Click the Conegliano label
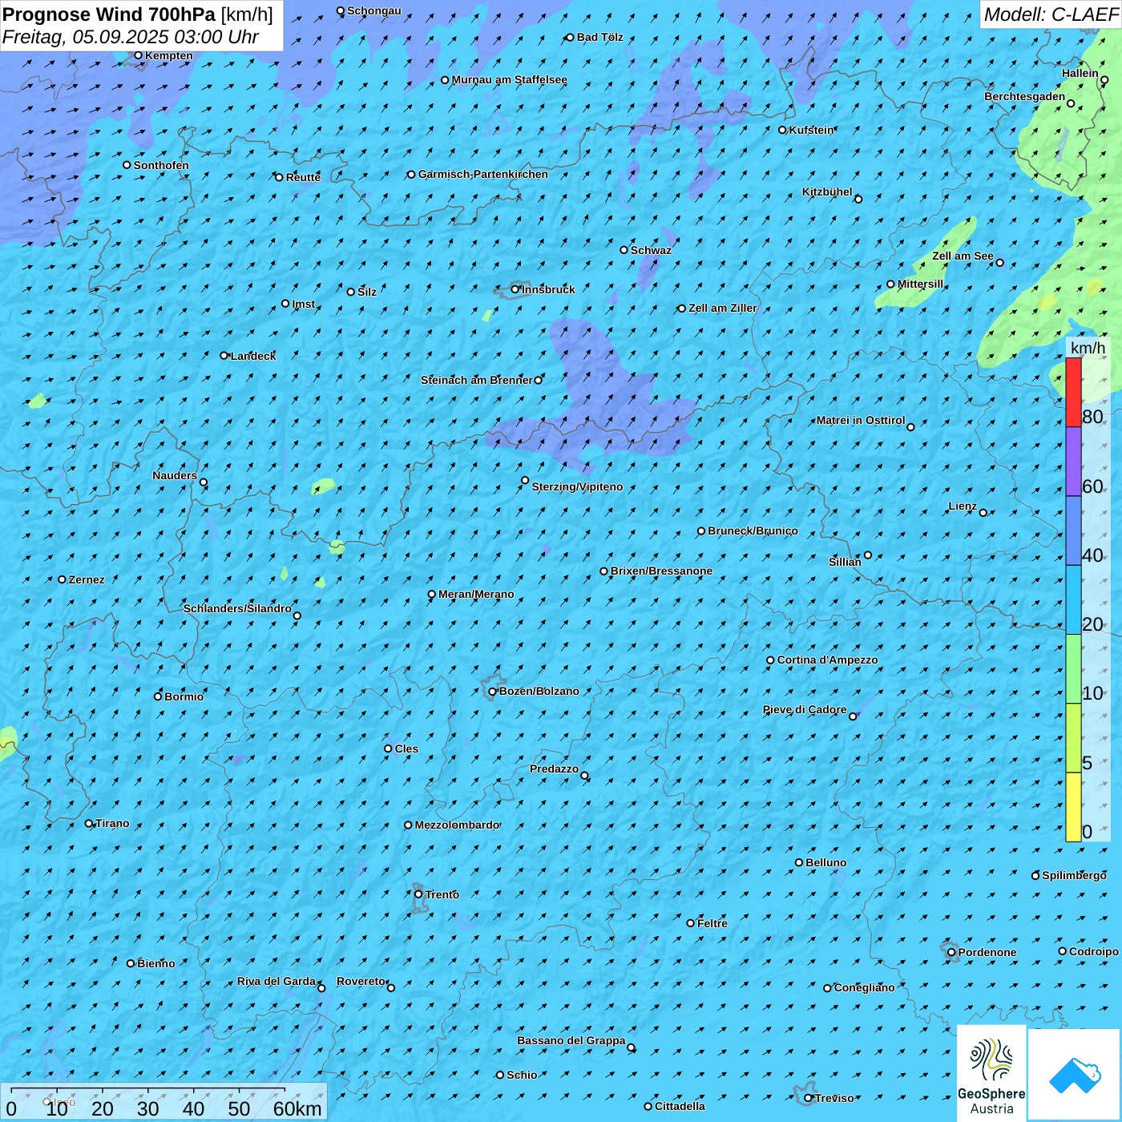 click(x=864, y=987)
